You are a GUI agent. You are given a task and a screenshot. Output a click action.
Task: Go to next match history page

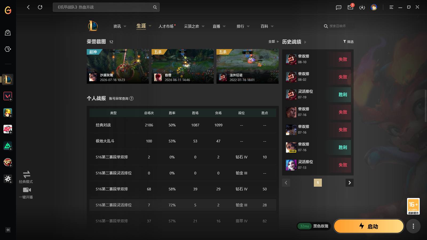[x=350, y=183]
